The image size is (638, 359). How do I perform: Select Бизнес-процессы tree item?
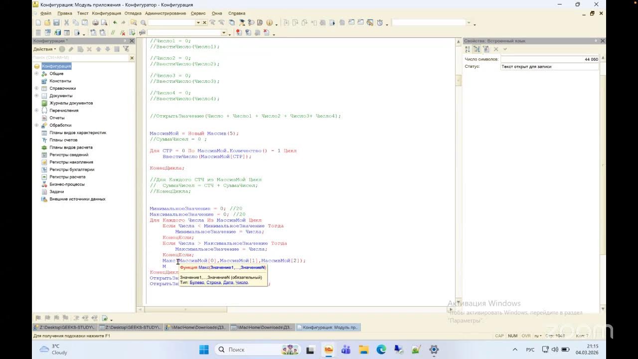67,184
